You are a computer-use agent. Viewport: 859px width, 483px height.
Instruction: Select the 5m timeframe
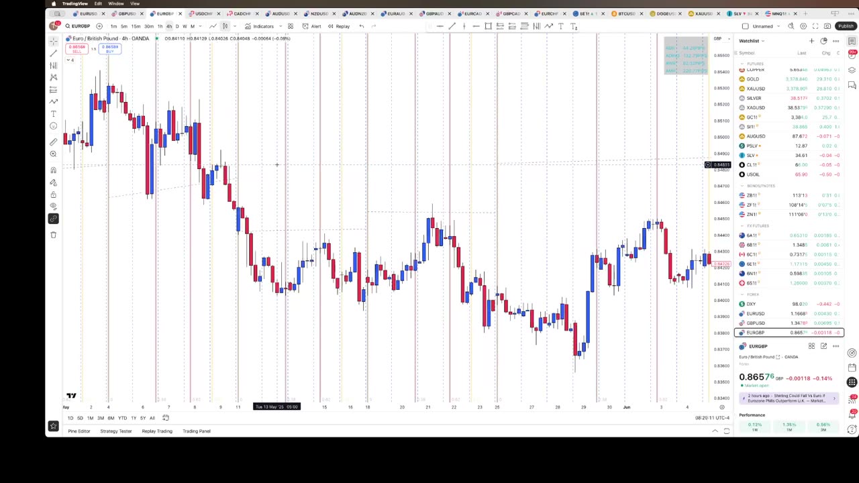tap(124, 26)
